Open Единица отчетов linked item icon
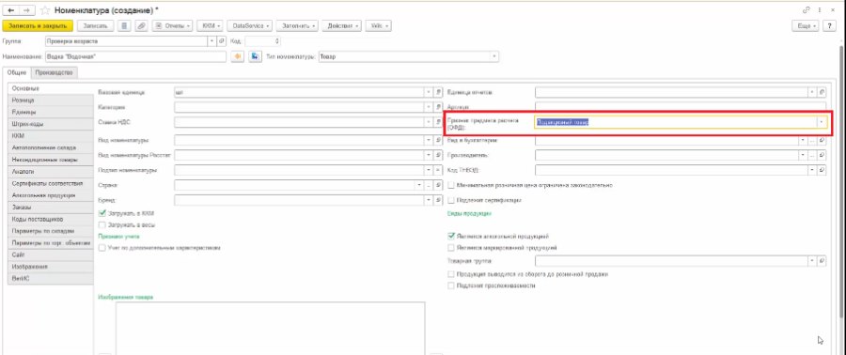 pos(822,93)
